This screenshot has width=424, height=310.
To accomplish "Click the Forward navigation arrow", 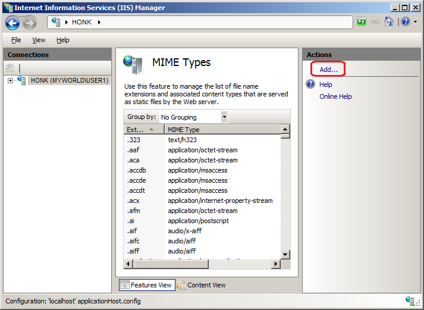I will pyautogui.click(x=30, y=23).
